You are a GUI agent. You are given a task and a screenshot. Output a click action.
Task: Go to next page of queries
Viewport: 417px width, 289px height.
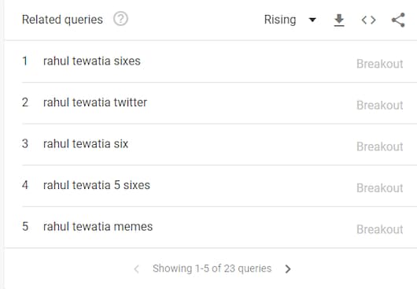tap(288, 269)
